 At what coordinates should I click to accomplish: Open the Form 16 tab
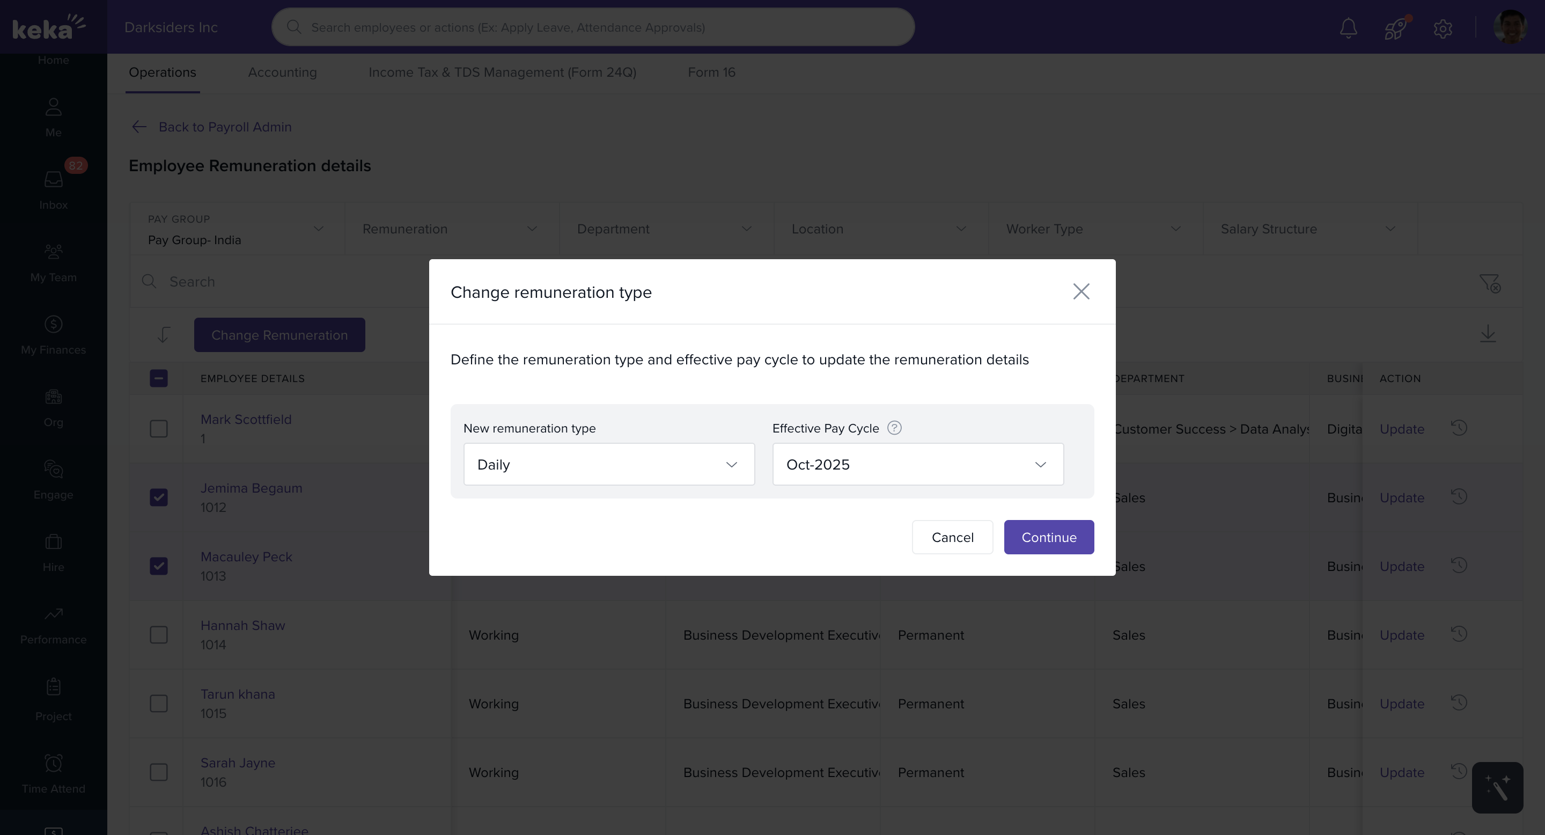(711, 72)
